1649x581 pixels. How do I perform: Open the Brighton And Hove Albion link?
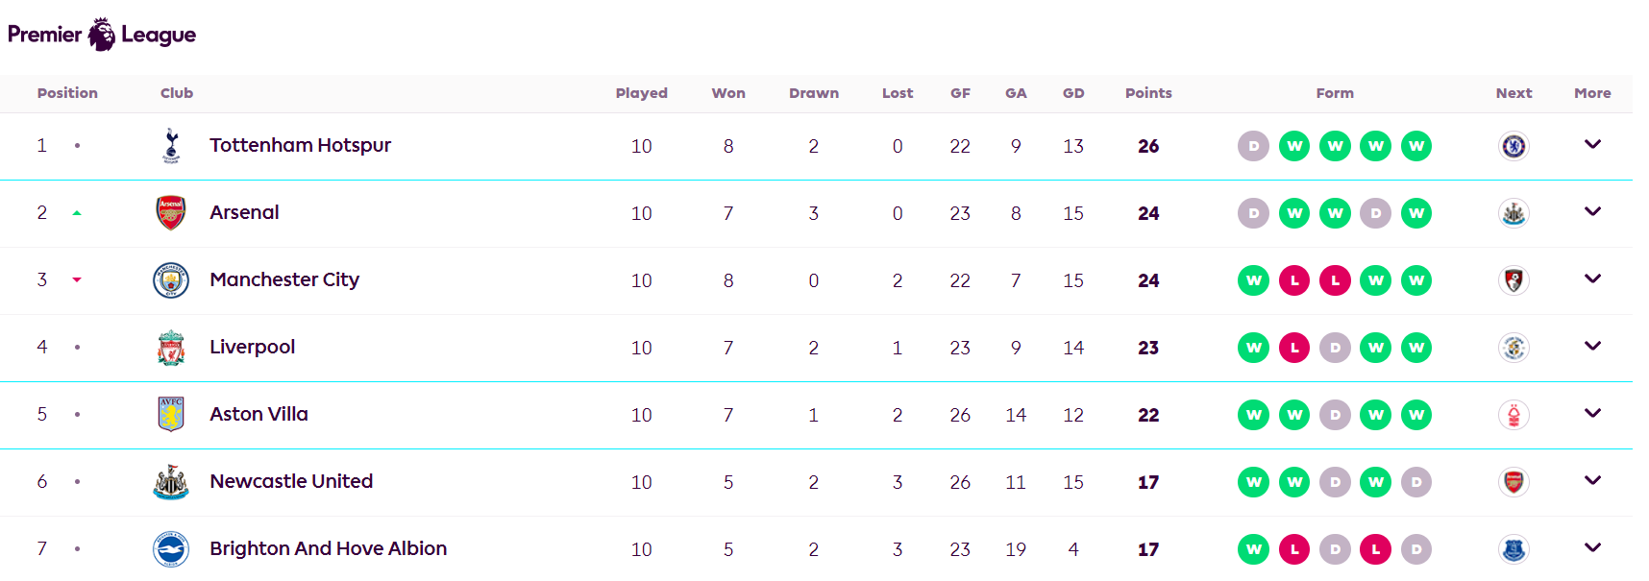point(328,548)
